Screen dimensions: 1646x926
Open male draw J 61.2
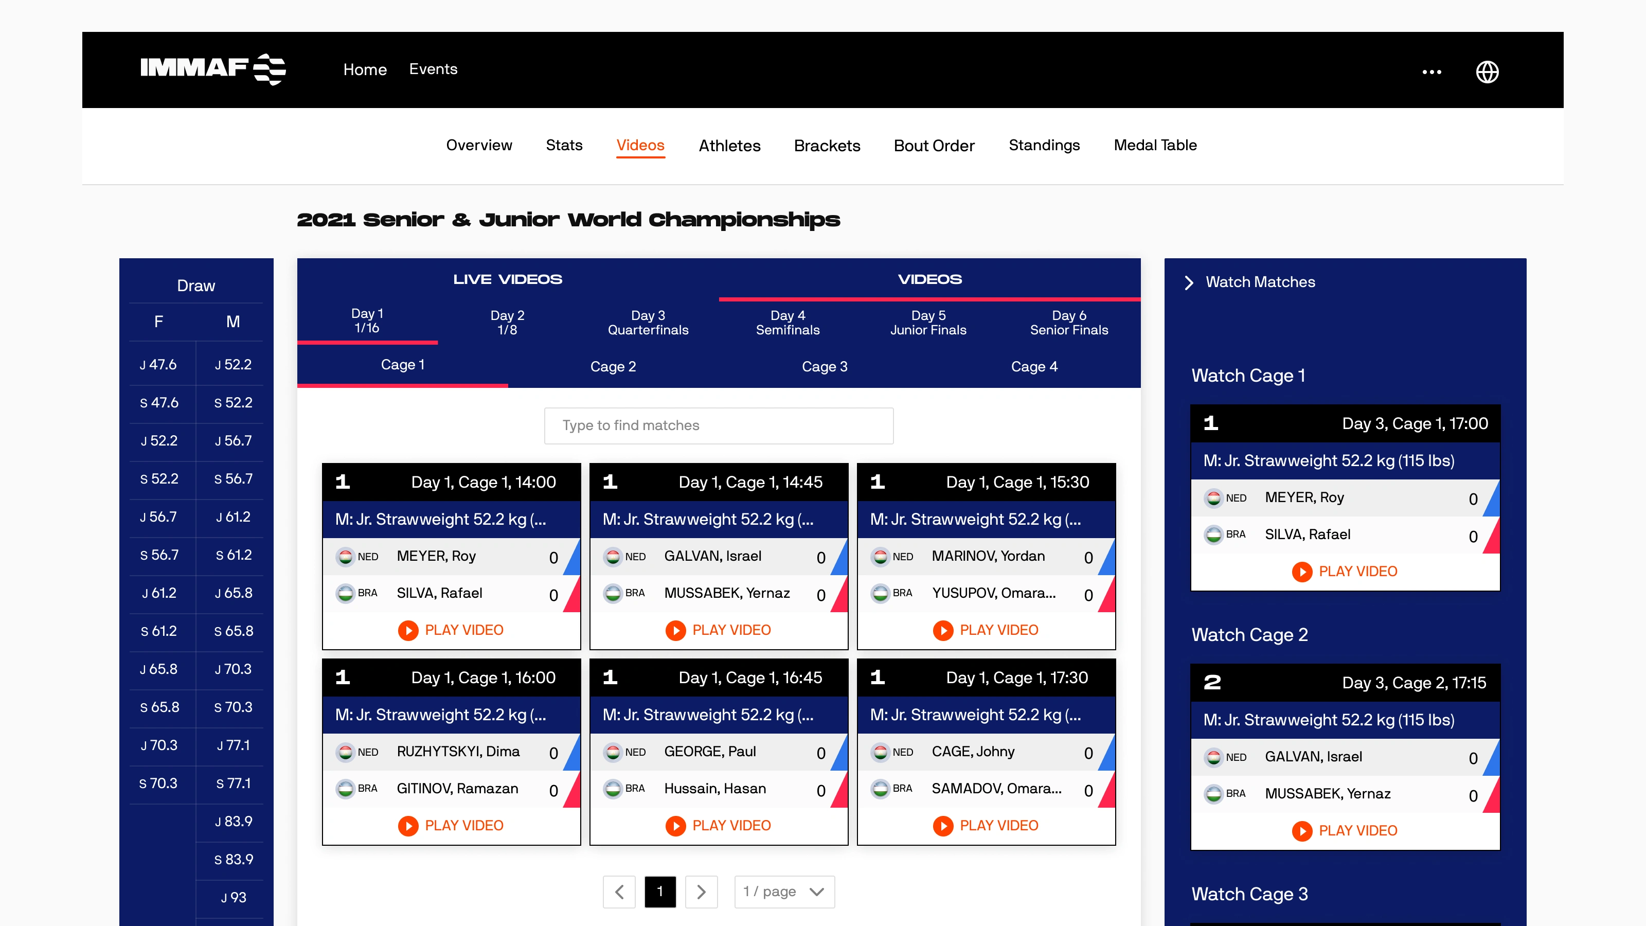[233, 517]
